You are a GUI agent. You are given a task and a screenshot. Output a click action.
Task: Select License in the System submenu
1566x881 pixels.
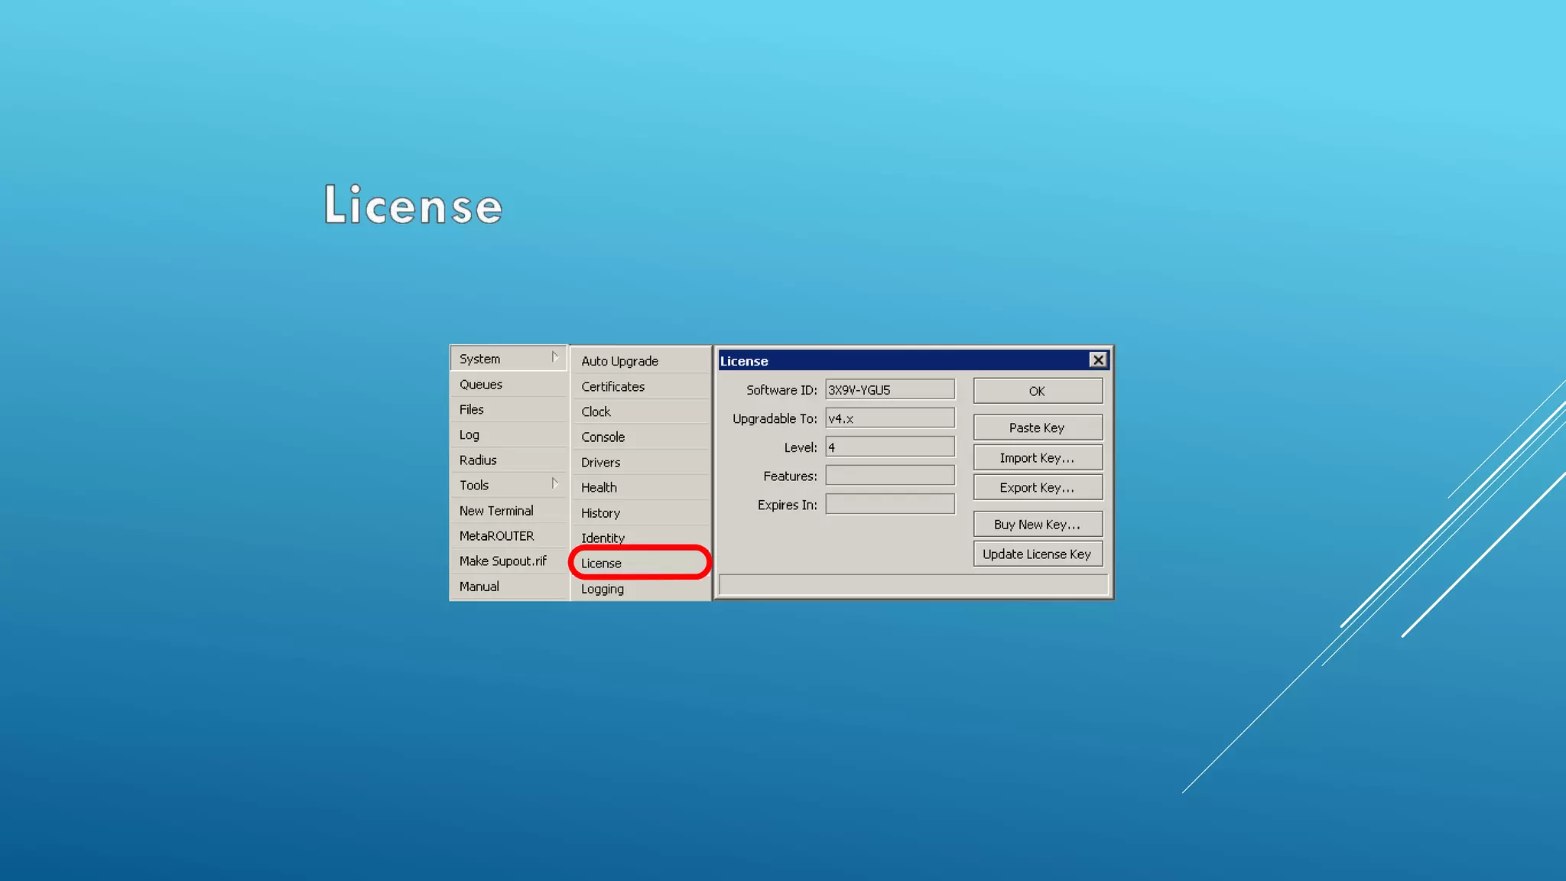coord(601,564)
